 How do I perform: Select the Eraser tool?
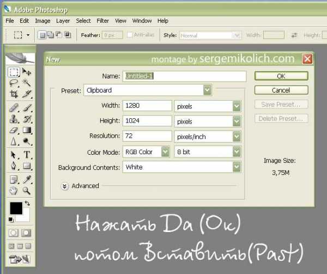tap(14, 130)
